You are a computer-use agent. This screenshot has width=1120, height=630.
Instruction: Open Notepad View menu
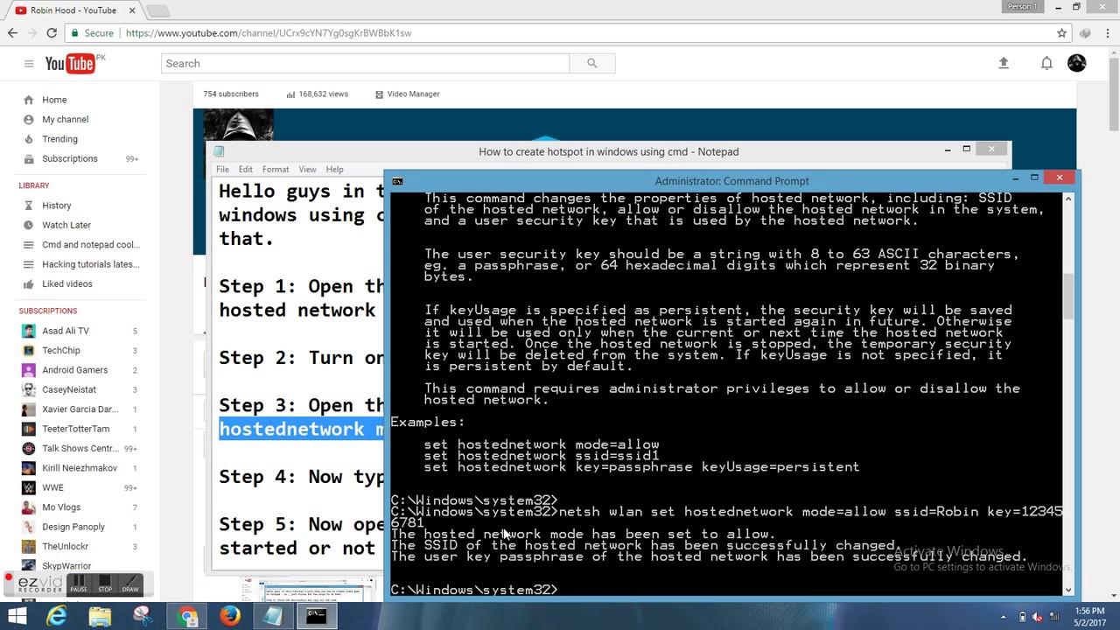[307, 169]
